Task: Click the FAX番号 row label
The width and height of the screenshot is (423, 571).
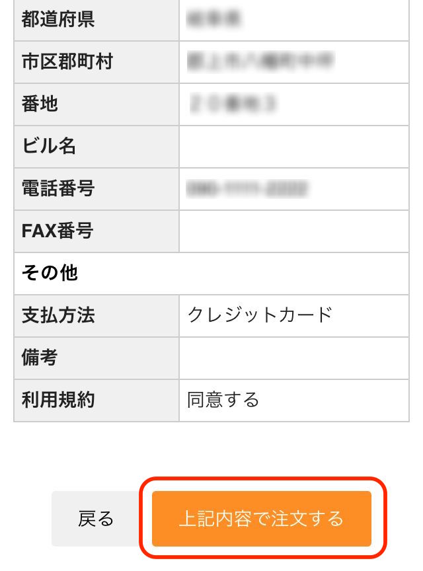Action: point(58,231)
